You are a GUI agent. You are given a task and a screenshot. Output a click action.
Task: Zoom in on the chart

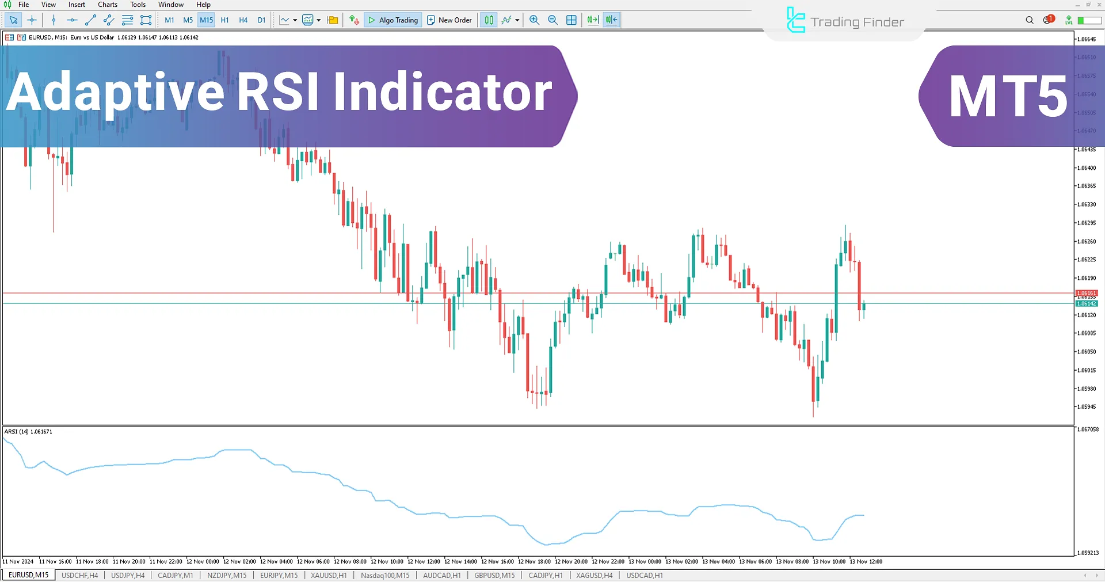534,20
